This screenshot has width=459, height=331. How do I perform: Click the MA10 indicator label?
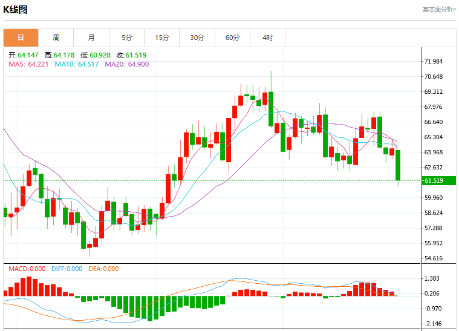(x=77, y=64)
